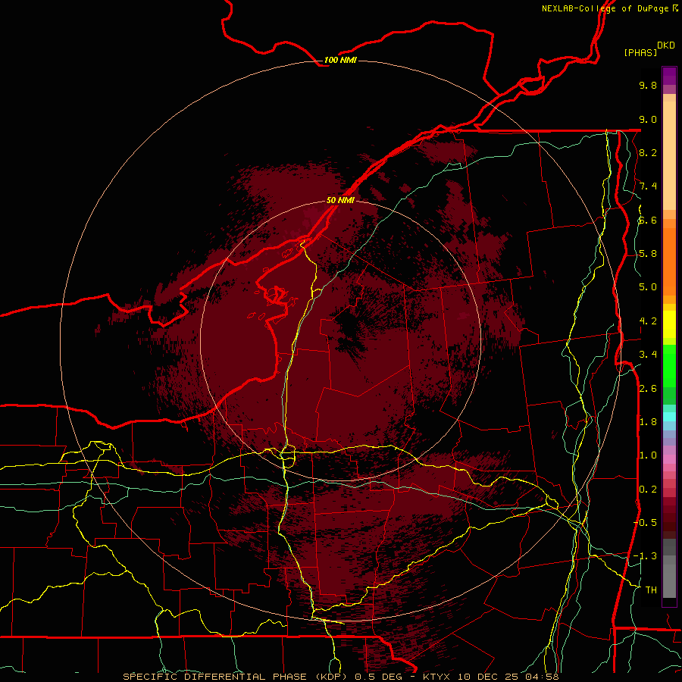Click the [PHAS] legend heading
This screenshot has height=682, width=682.
[640, 52]
